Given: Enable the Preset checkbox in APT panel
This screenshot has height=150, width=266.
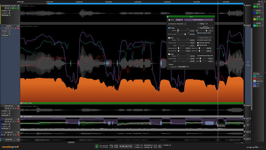Looking at the screenshot, I should tap(169, 20).
